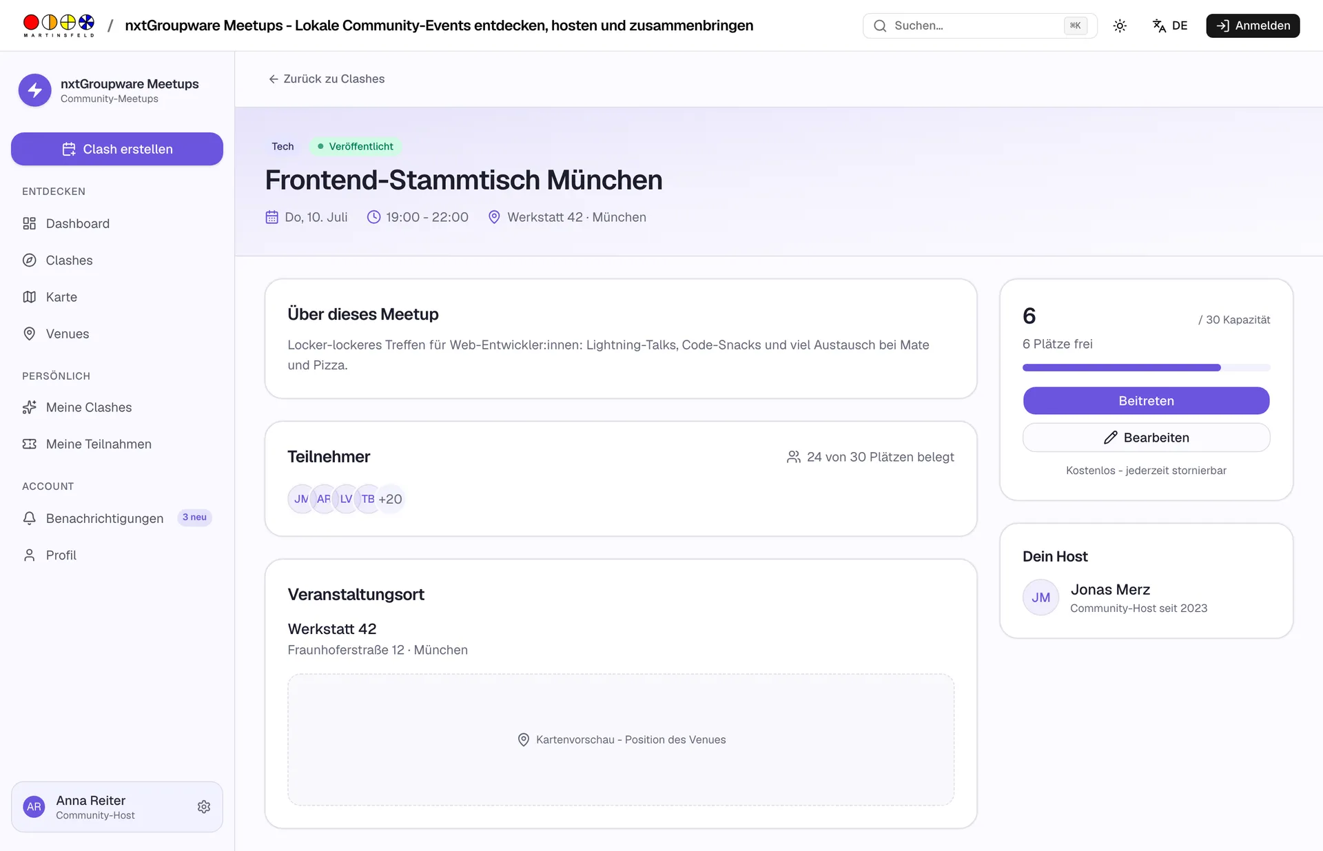
Task: Open the Karte map page
Action: 117,297
